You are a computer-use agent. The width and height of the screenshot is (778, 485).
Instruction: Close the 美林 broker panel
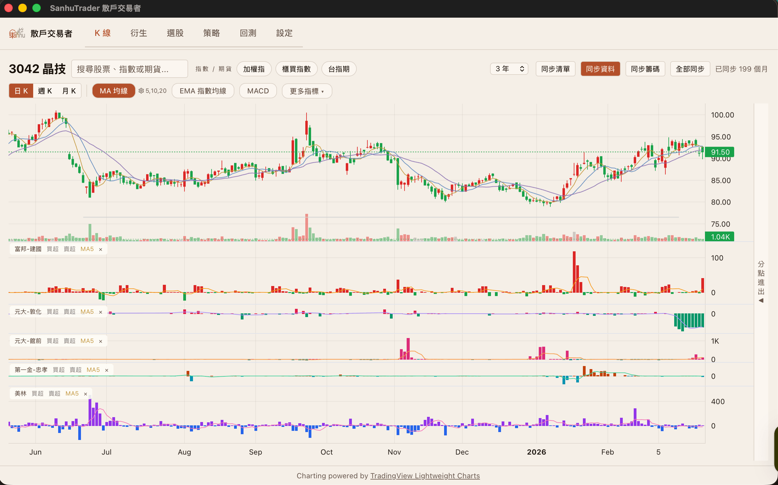pyautogui.click(x=85, y=394)
